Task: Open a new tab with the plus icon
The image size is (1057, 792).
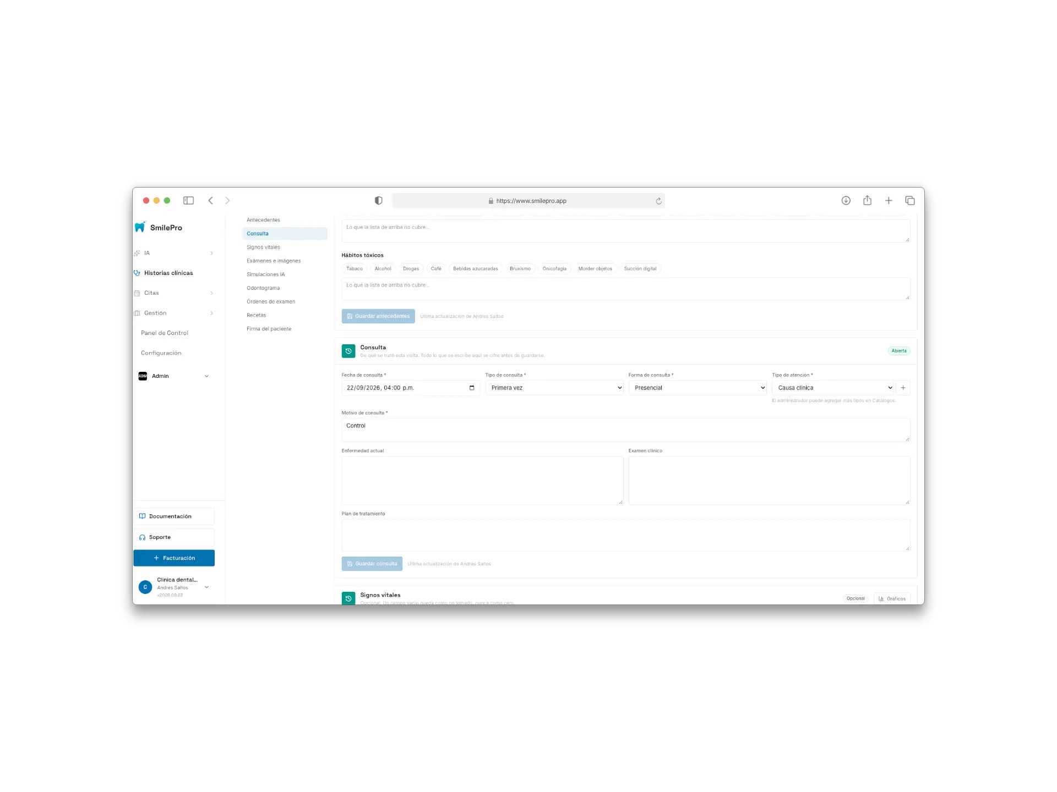Action: click(889, 201)
